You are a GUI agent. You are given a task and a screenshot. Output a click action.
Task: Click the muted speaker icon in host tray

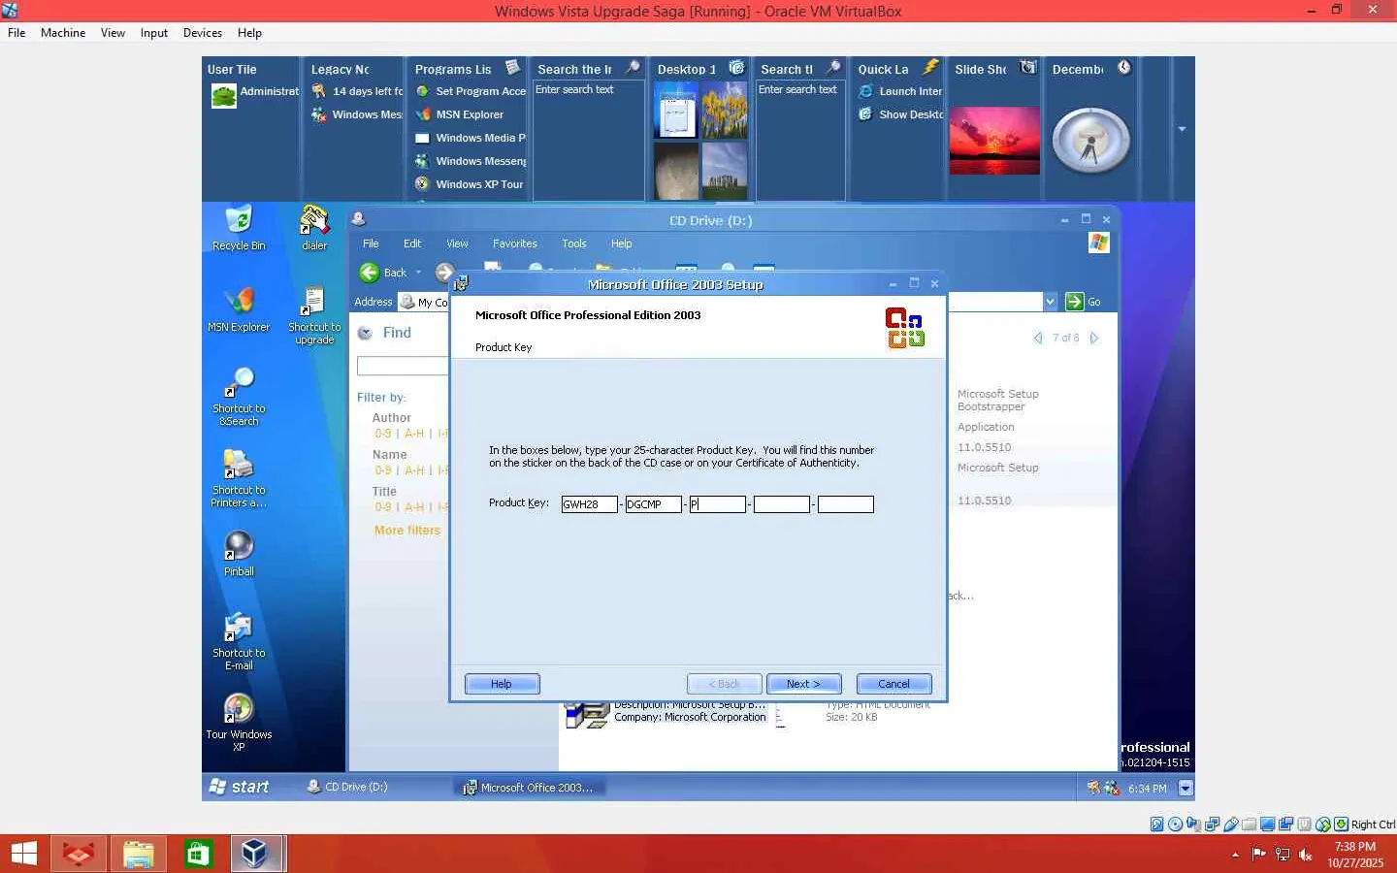click(x=1306, y=855)
